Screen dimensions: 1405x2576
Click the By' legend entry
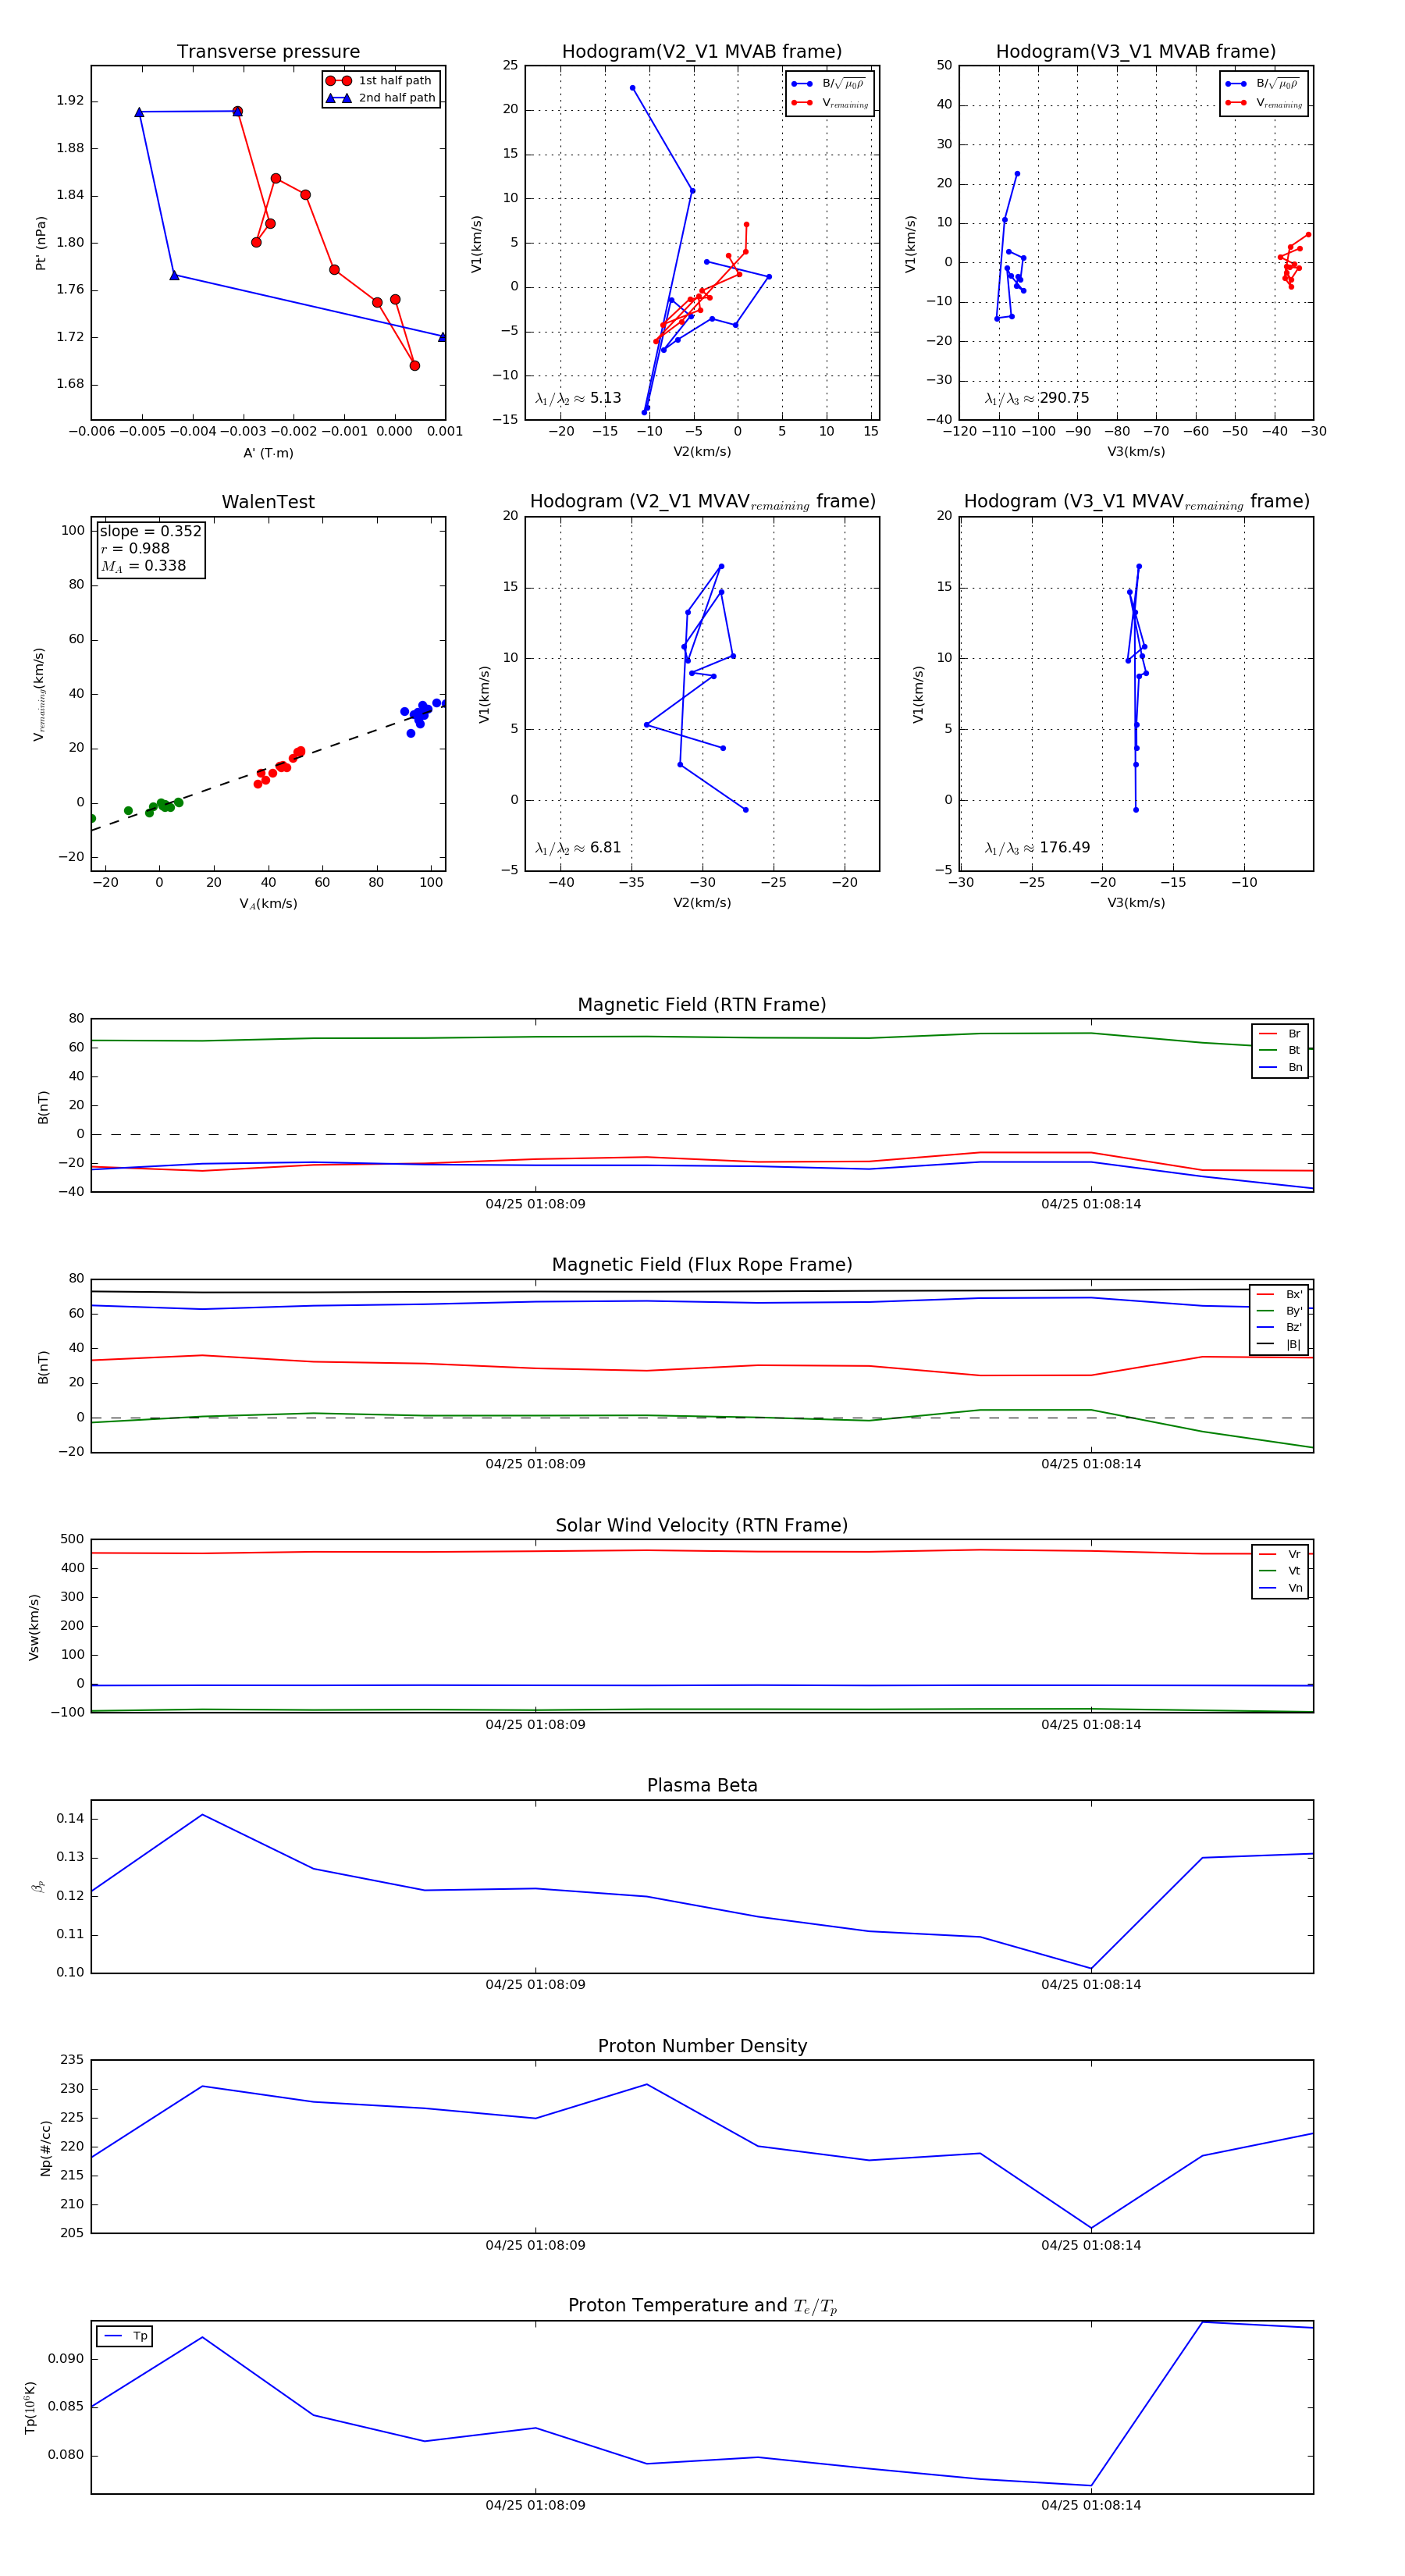click(1279, 1311)
